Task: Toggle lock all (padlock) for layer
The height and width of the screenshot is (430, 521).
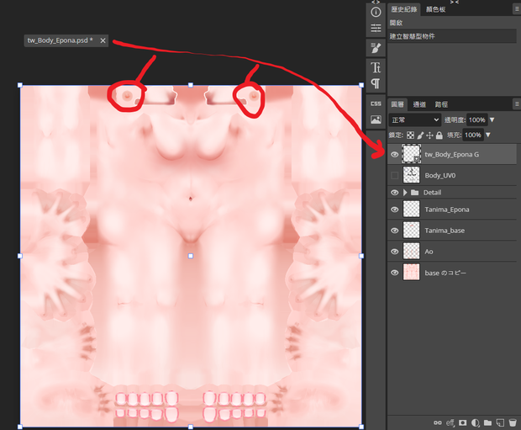Action: click(x=439, y=135)
